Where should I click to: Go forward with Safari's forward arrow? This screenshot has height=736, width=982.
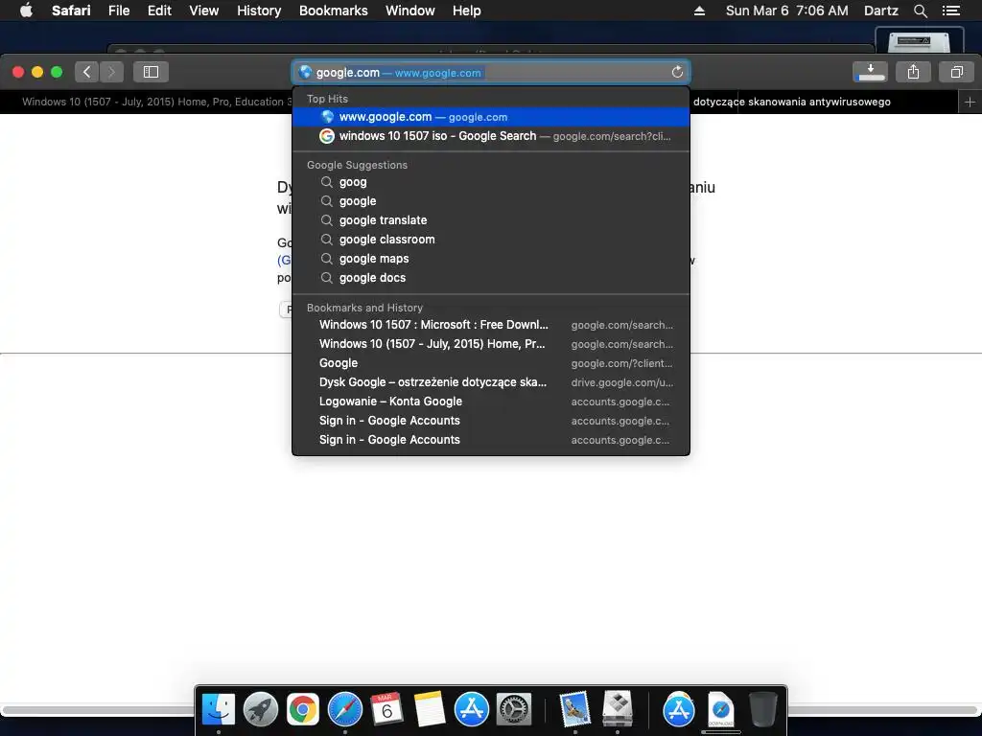[x=111, y=72]
